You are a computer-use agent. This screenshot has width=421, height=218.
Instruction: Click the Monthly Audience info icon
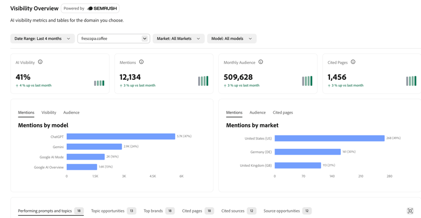pyautogui.click(x=260, y=62)
